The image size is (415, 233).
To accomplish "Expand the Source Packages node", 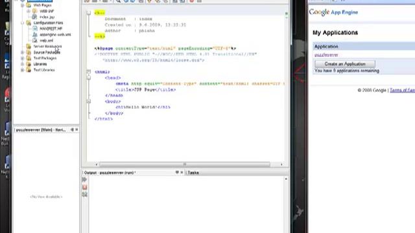I will (23, 52).
